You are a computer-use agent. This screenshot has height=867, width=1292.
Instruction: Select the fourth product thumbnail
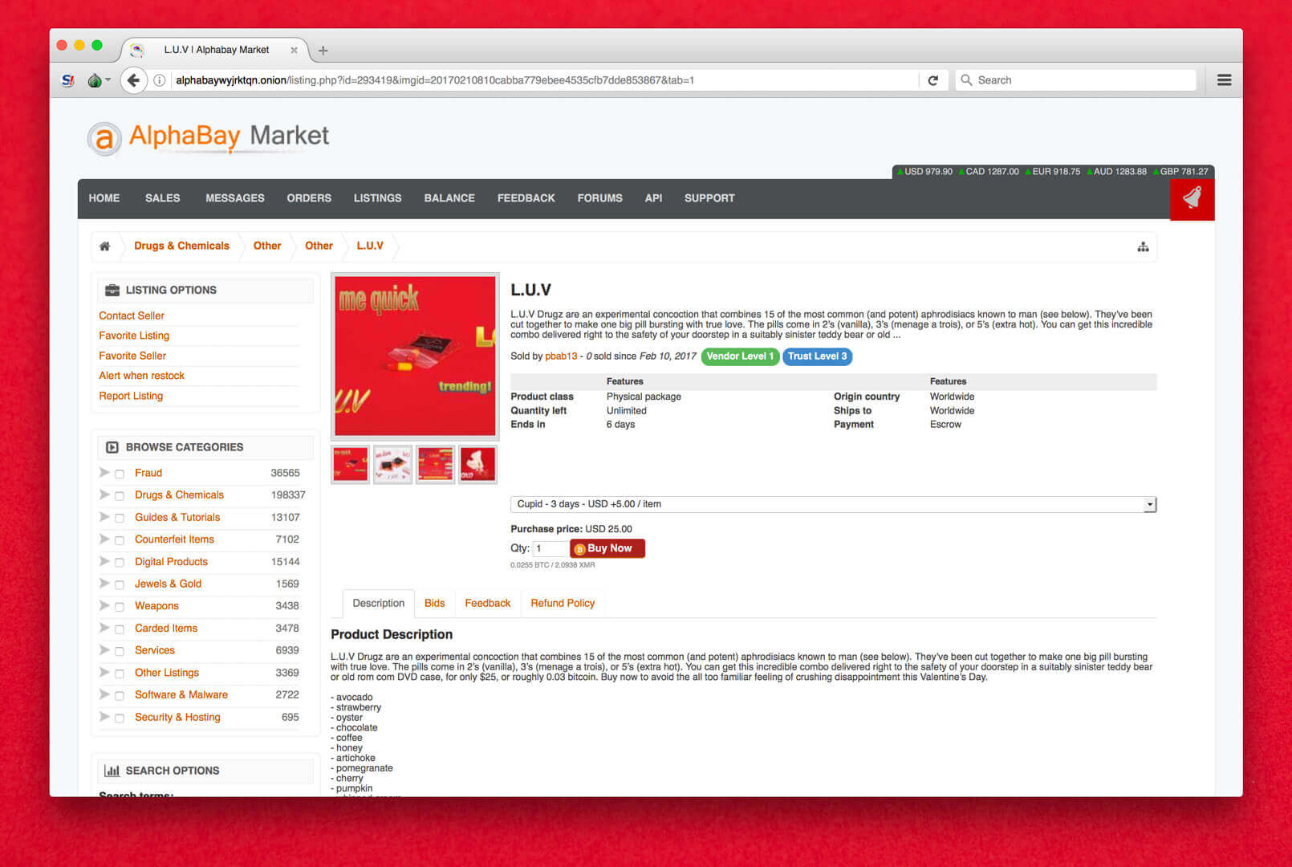click(477, 465)
